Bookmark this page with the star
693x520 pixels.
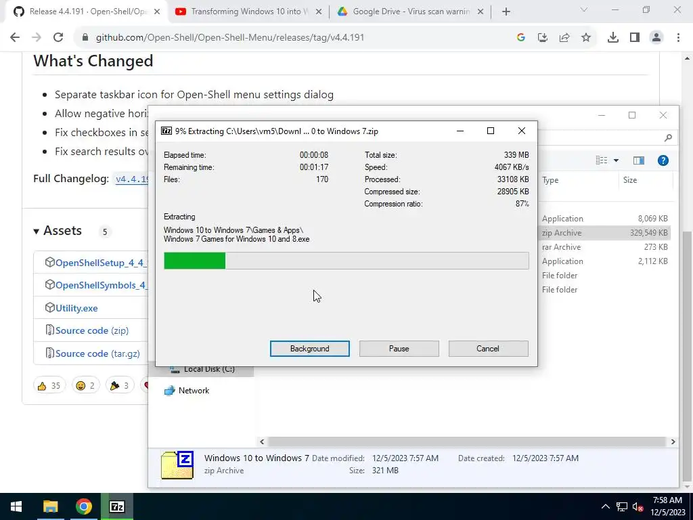(586, 38)
